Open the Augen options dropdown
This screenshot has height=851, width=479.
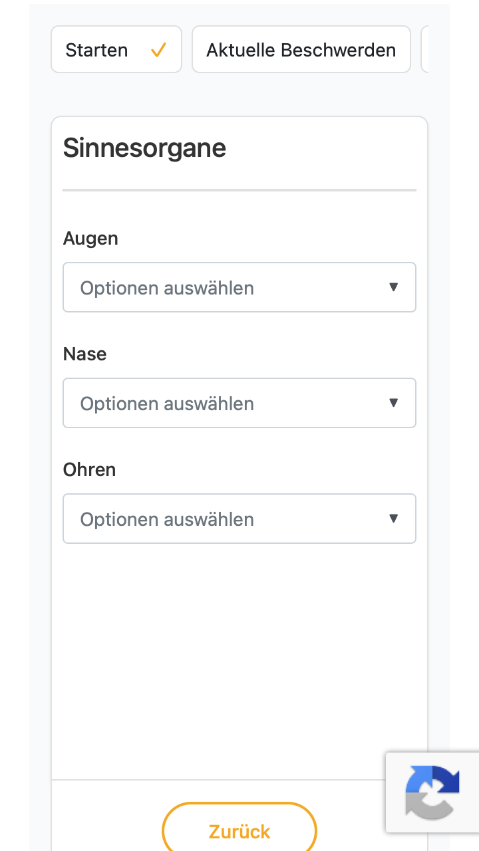pyautogui.click(x=239, y=287)
